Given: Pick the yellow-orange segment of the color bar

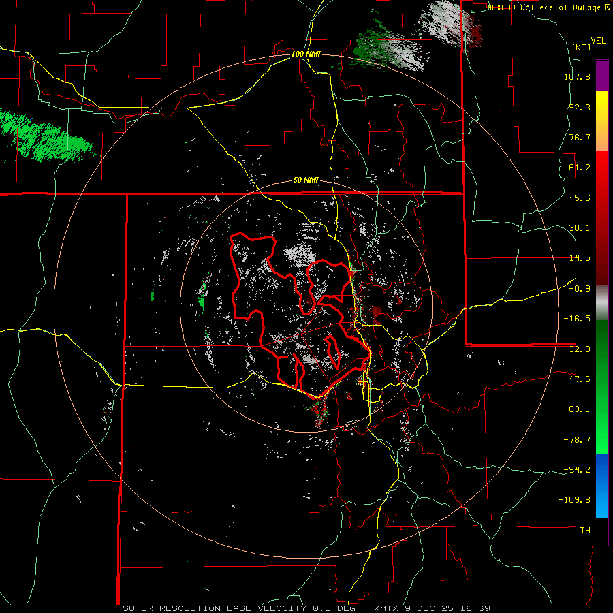Looking at the screenshot, I should (x=601, y=121).
